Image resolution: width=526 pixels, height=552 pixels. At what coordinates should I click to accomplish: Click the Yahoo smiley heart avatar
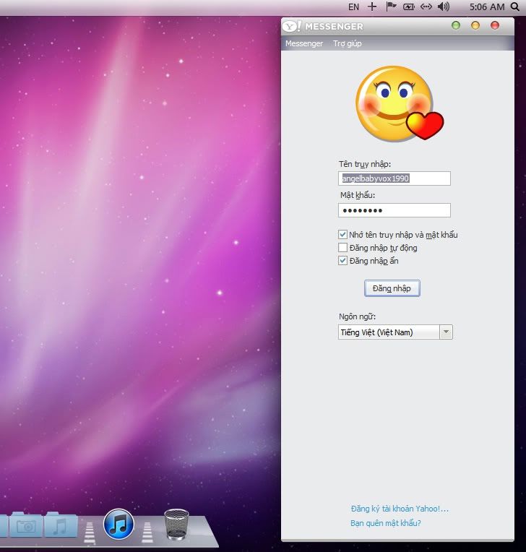398,103
